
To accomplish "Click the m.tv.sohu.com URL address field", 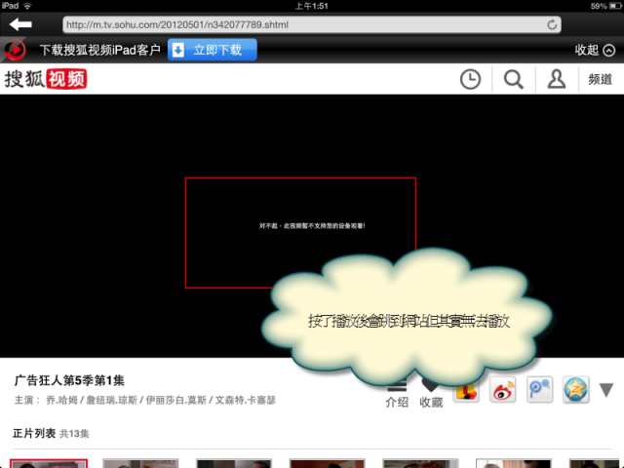I will point(312,24).
